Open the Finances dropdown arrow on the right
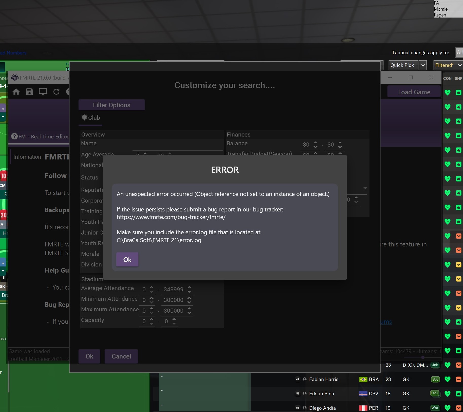463x412 pixels. click(x=365, y=188)
